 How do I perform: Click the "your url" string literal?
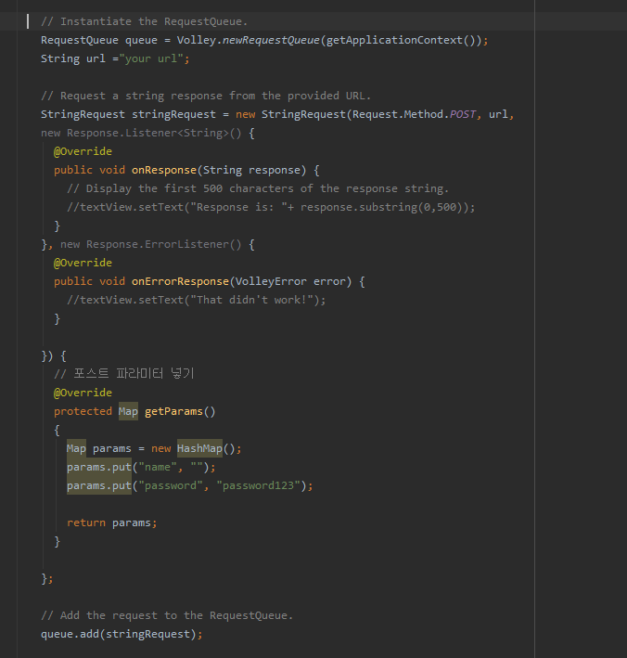[x=151, y=58]
